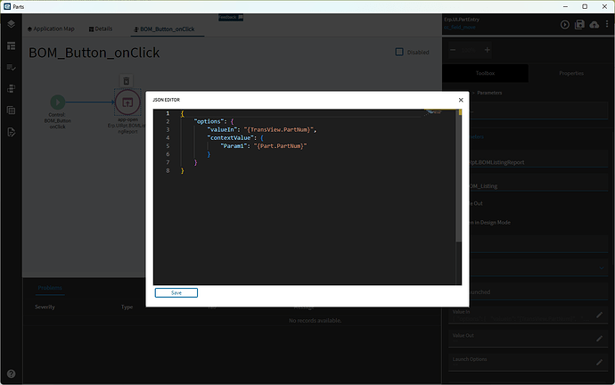Click the Parameters breadcrumb

click(x=489, y=93)
